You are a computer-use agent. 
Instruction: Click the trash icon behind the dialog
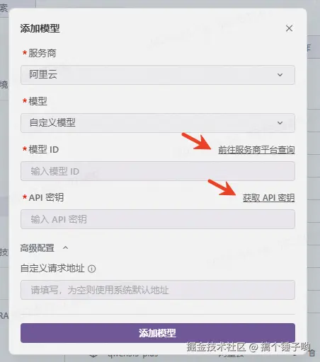[312, 353]
